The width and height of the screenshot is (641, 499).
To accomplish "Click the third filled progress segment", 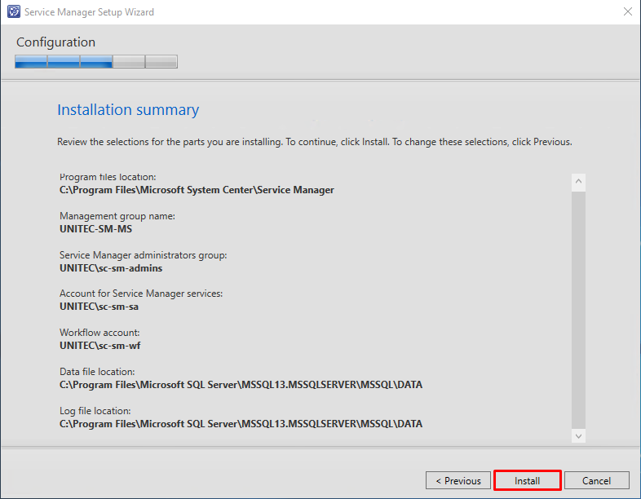I will tap(96, 62).
